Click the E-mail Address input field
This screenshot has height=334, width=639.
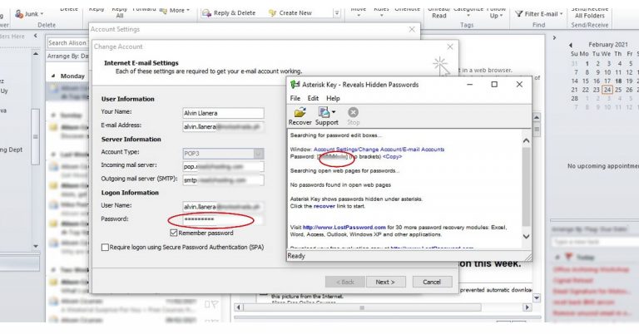(x=223, y=127)
